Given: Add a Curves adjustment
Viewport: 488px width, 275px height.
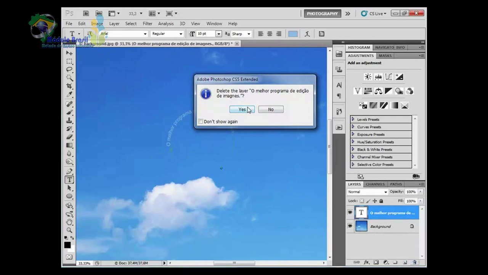Looking at the screenshot, I should [388, 77].
